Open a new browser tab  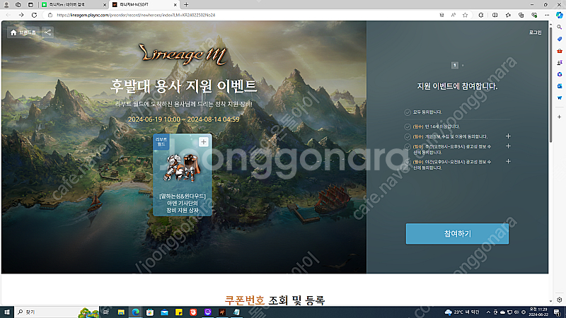(186, 5)
